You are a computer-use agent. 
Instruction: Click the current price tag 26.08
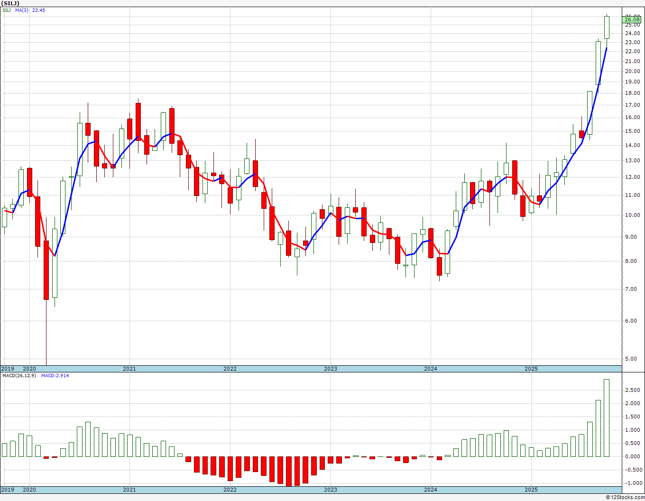632,19
